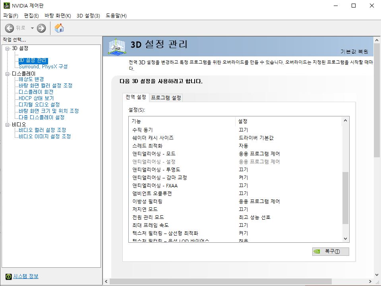Viewport: 381px width, 286px height.
Task: Click the horizontal scrollbar thumb
Action: pos(220,281)
